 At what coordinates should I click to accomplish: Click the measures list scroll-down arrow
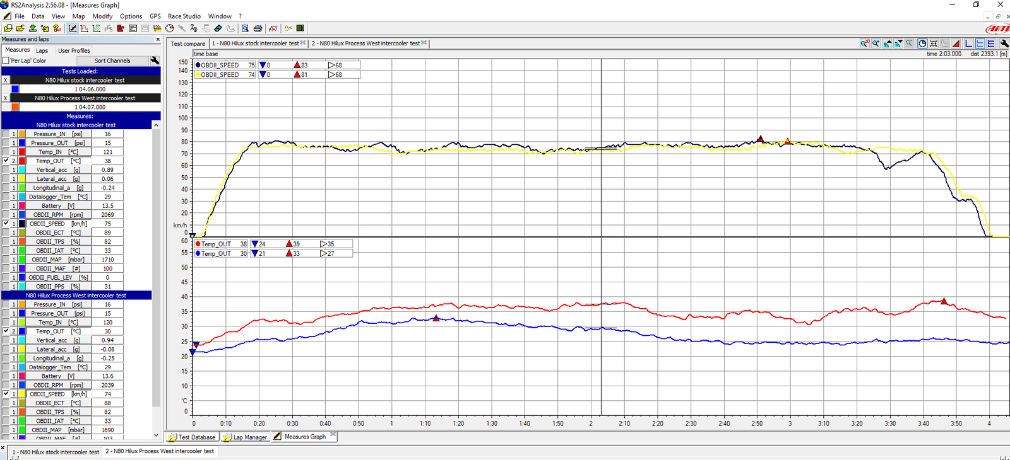(156, 435)
